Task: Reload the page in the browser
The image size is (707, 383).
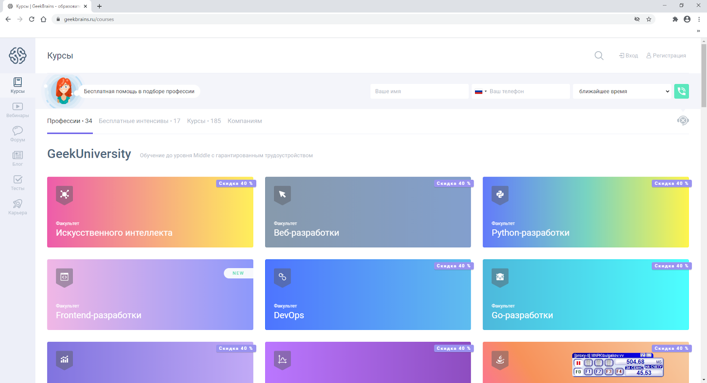Action: [31, 19]
